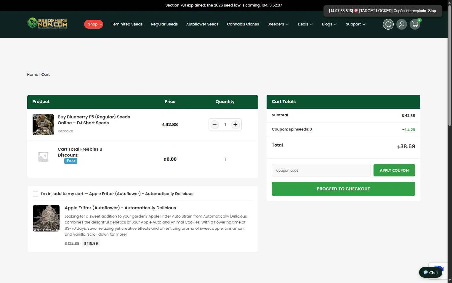This screenshot has width=452, height=283.
Task: Click the Cart Totals heading
Action: pyautogui.click(x=284, y=102)
